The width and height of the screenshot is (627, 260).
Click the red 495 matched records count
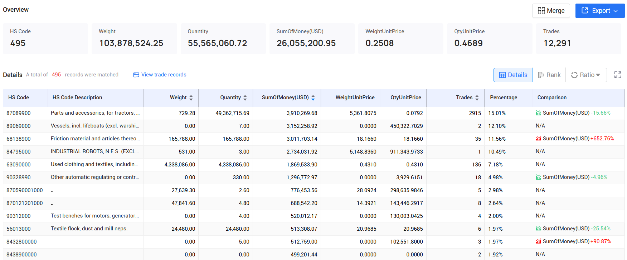click(x=56, y=75)
